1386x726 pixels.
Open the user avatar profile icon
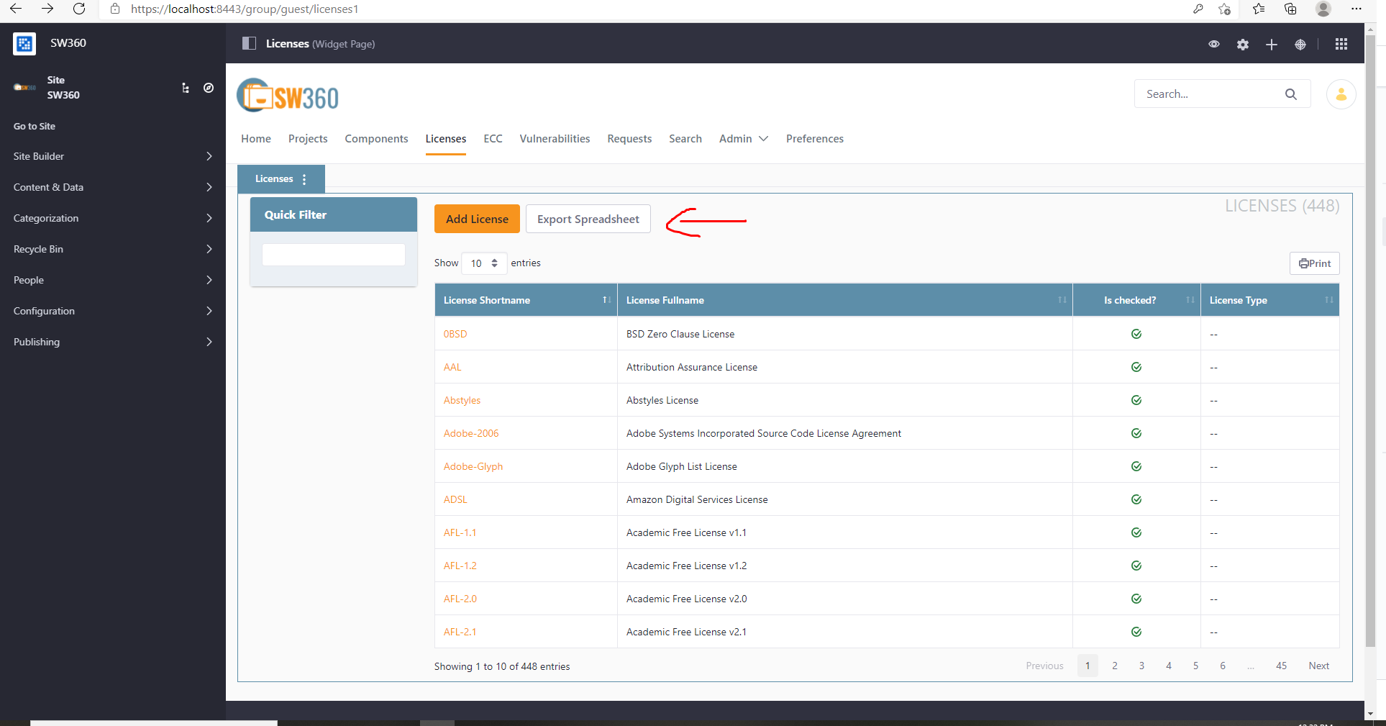(1341, 94)
